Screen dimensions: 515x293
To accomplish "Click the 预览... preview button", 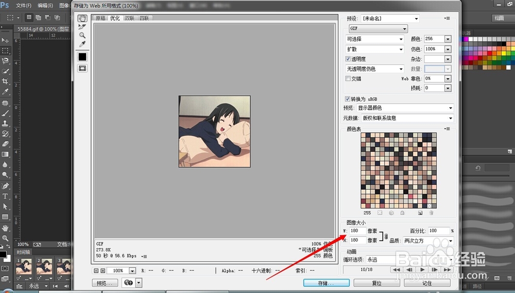I will 105,283.
